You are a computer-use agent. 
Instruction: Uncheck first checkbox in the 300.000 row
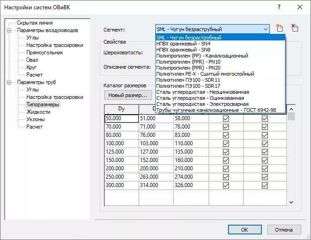226,185
